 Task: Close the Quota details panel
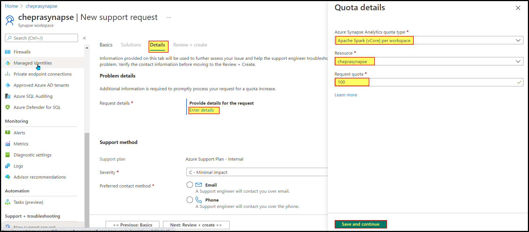[518, 8]
